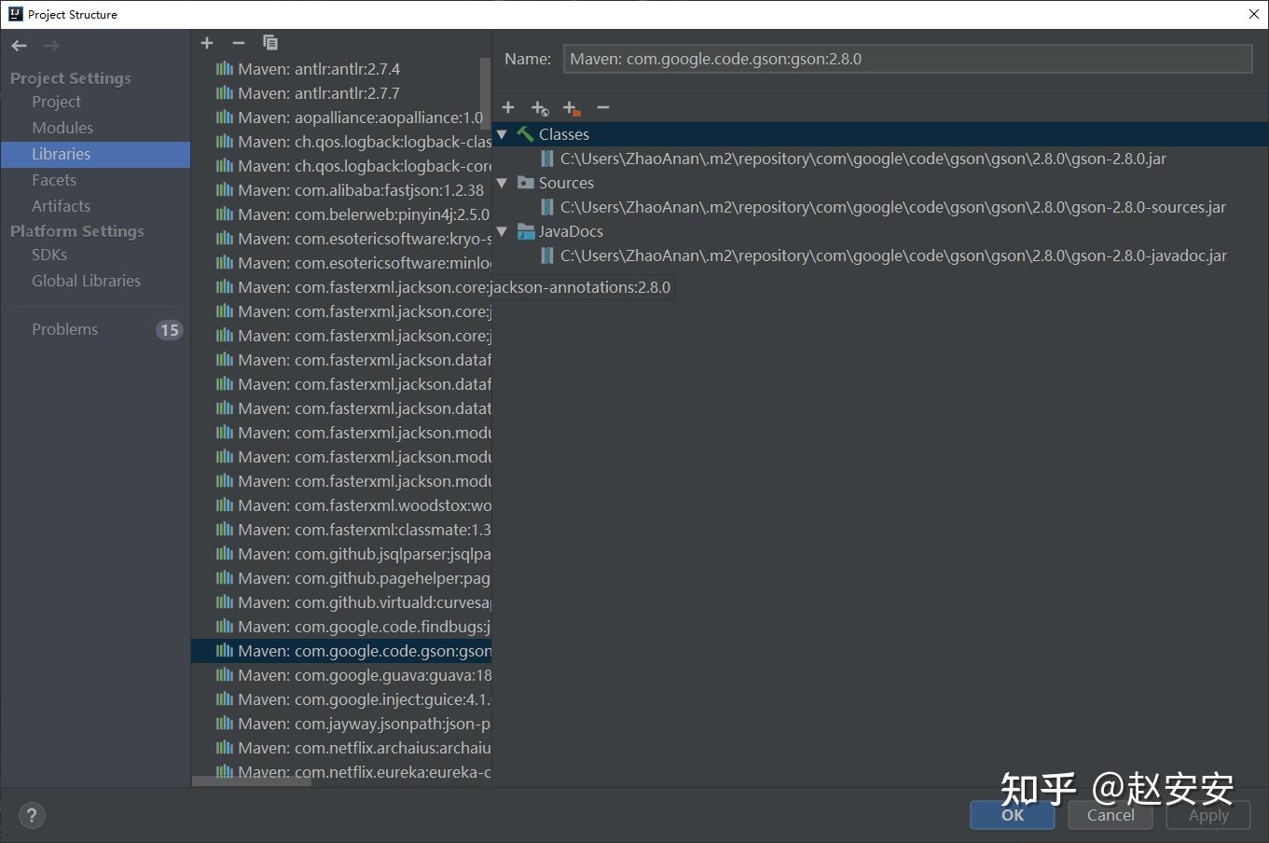Click the gson-2.8.0-javadoc.jar file icon
Viewport: 1269px width, 843px height.
click(x=547, y=256)
